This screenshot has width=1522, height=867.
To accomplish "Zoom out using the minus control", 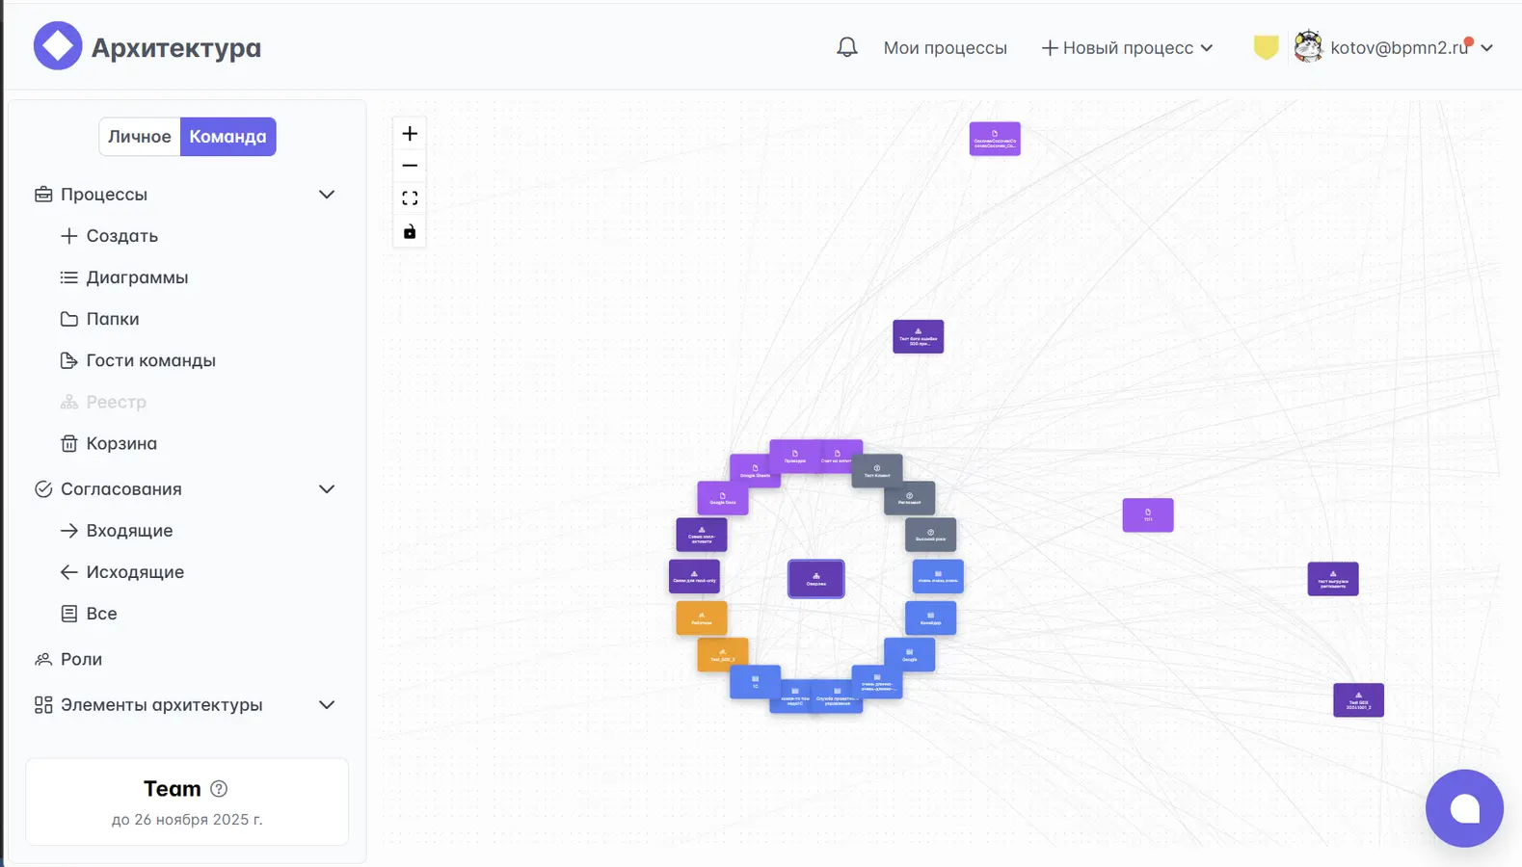I will coord(410,166).
